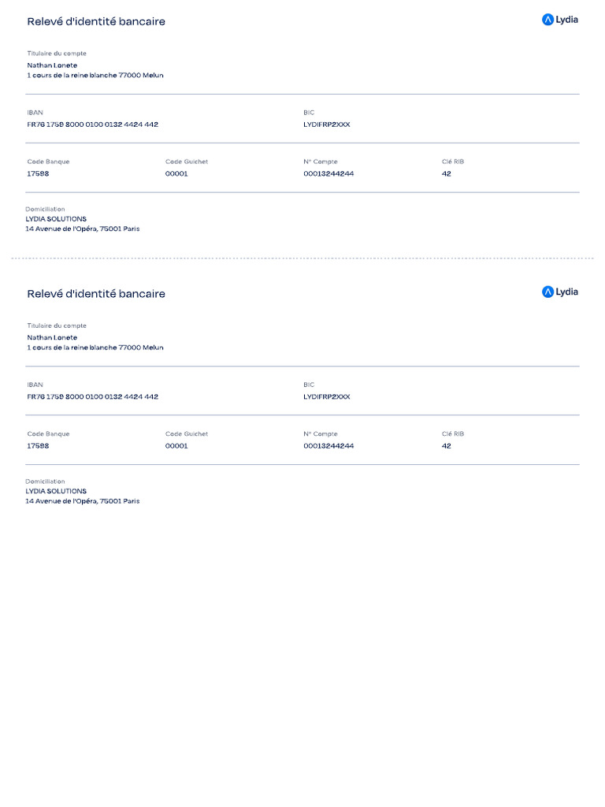605x807 pixels.
Task: Click account number 00013244244 in lower RIB
Action: tap(328, 446)
